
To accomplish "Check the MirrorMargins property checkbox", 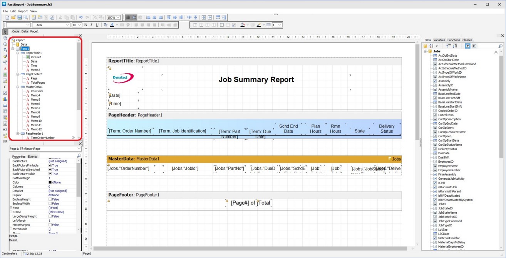I will tap(50, 225).
